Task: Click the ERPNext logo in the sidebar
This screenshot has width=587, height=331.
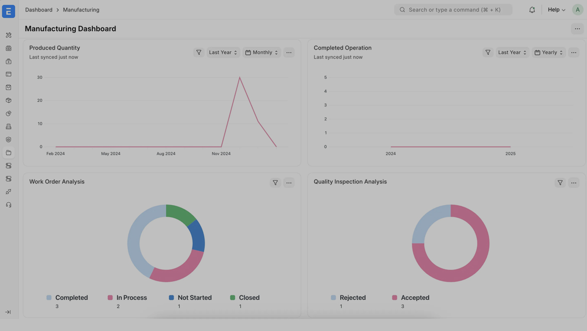Action: coord(9,11)
